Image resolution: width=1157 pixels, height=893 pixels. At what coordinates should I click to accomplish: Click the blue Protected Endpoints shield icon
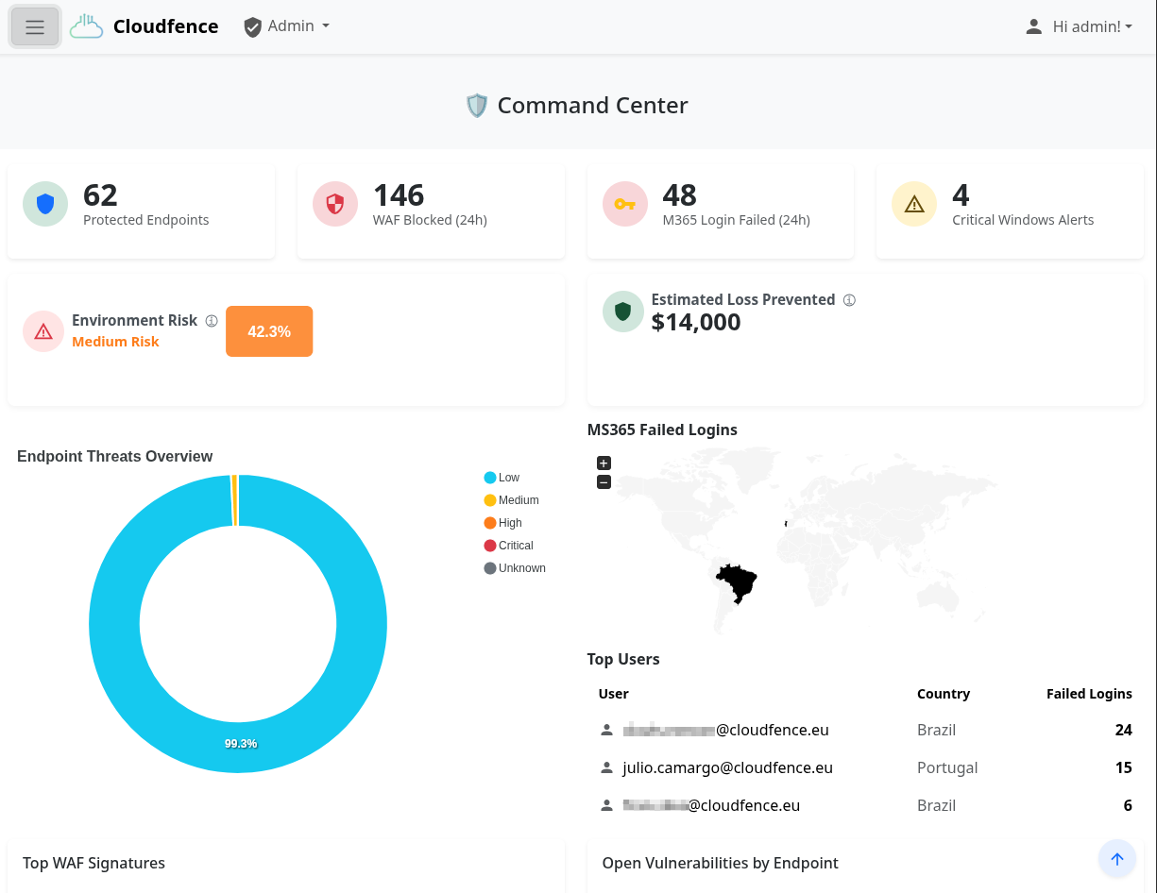click(45, 204)
